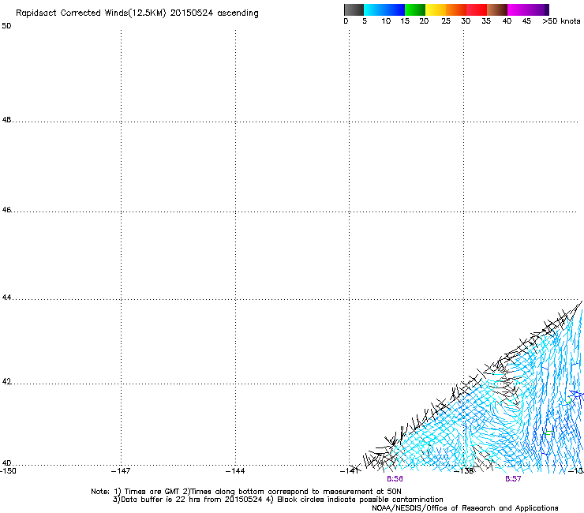This screenshot has width=584, height=513.
Task: Click the note 'Times are GMT' line
Action: [x=246, y=492]
